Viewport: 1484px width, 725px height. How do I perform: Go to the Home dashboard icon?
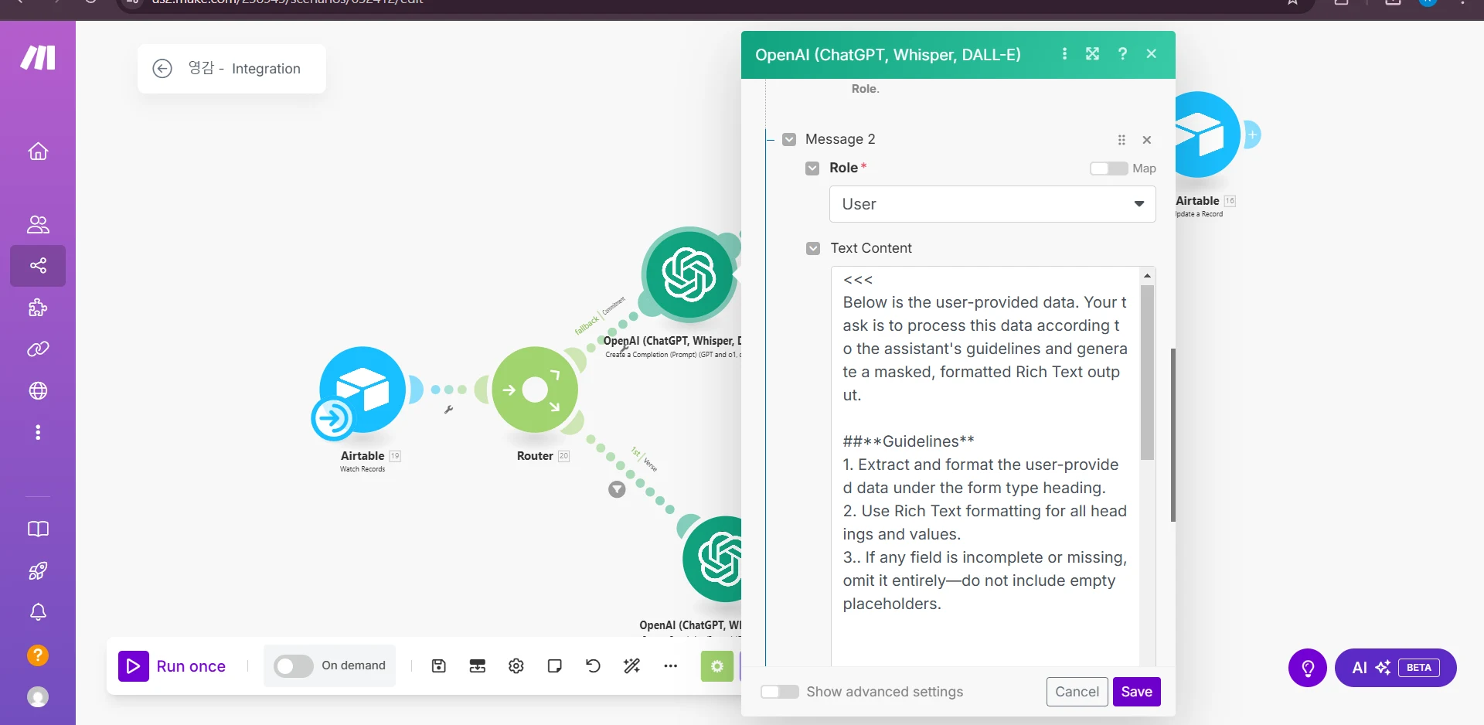click(x=38, y=151)
